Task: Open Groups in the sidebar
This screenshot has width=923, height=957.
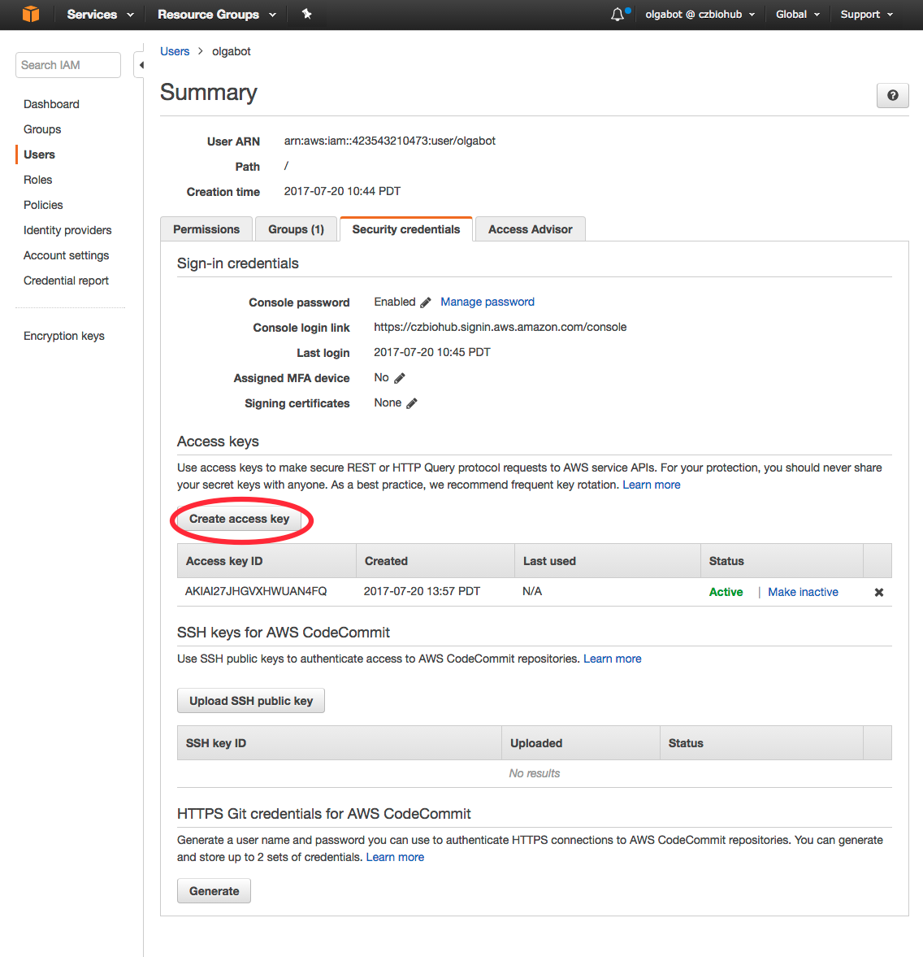Action: point(42,129)
